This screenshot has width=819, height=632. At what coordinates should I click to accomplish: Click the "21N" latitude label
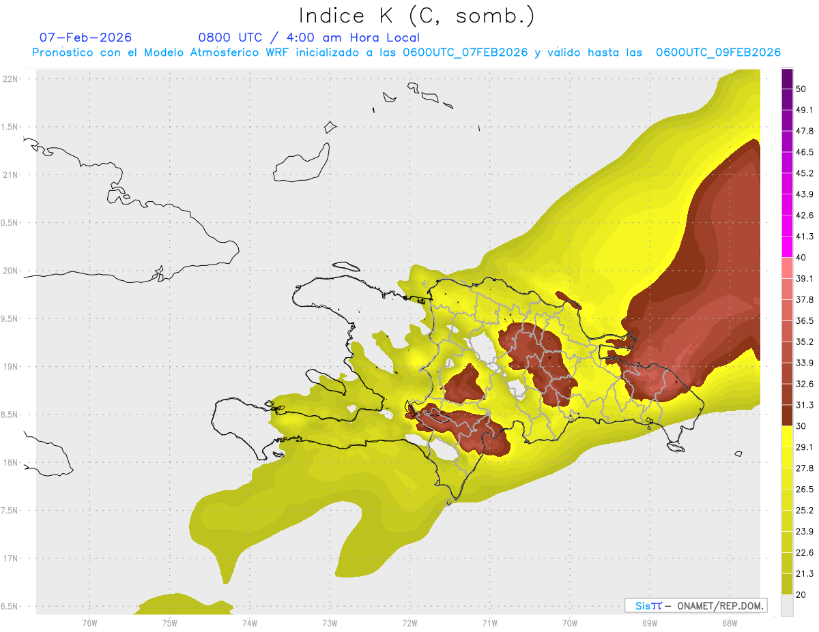click(11, 175)
